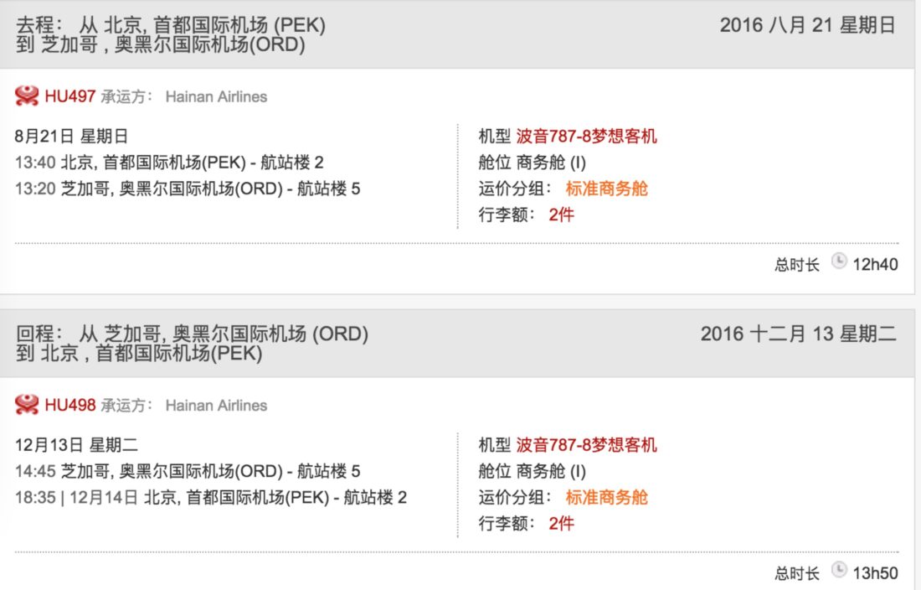This screenshot has width=921, height=590.
Task: Click the 18:35 Beijing arrival line
Action: 211,498
